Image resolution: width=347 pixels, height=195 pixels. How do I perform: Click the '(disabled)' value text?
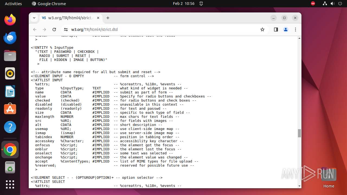coord(71,105)
